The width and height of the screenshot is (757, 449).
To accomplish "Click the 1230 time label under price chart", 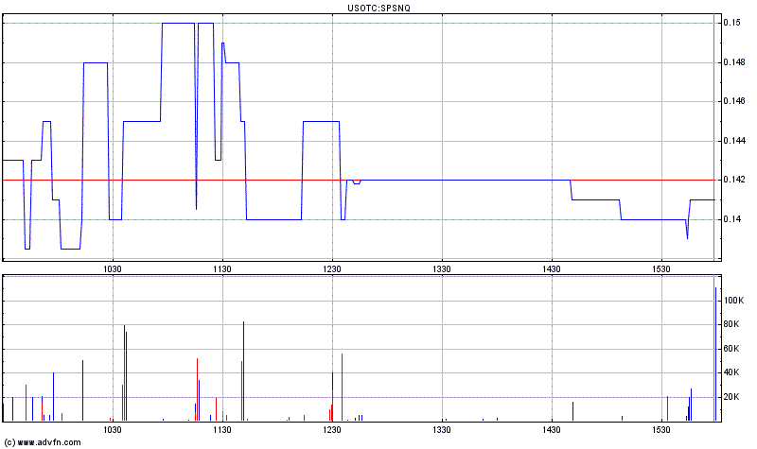I will [x=332, y=269].
